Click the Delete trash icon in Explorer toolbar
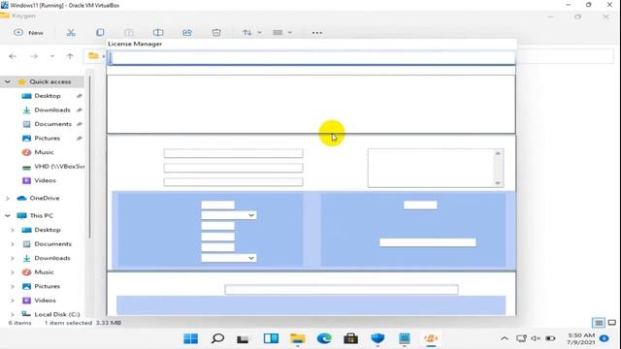Viewport: 621px width, 349px height. click(x=216, y=33)
